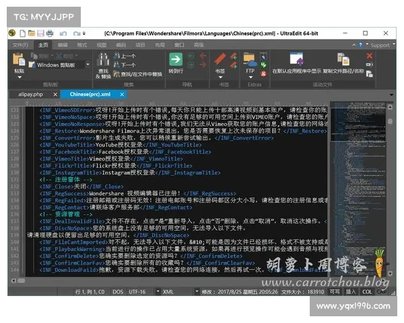Expand the arrow under FTP
404x323 pixels.
coord(250,77)
